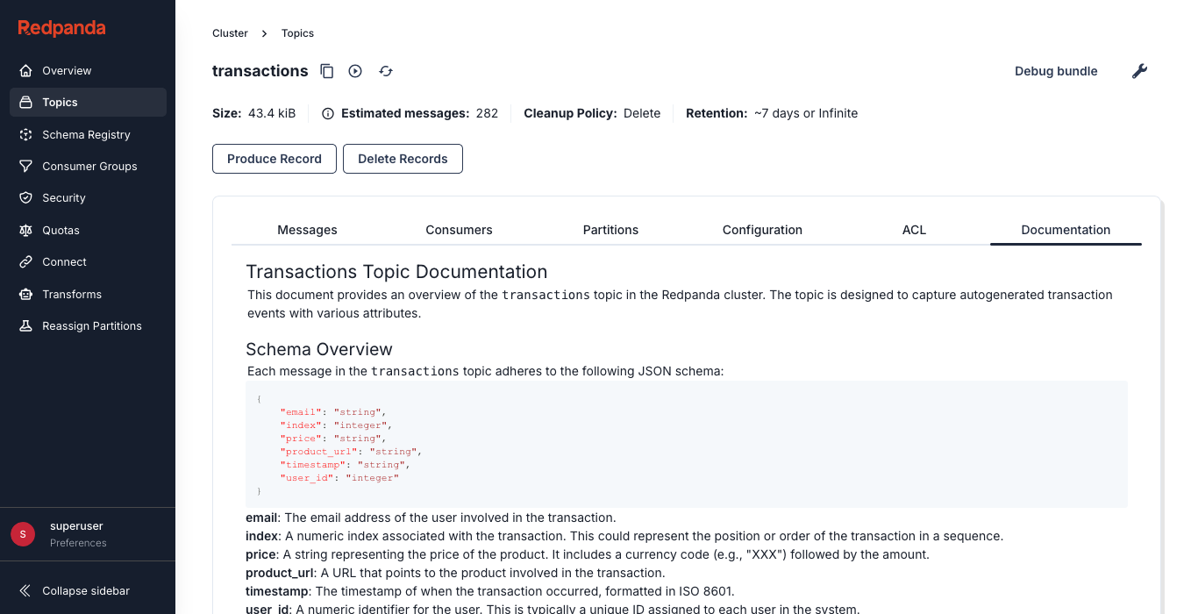Click the play icon beside the topic name
Viewport: 1198px width, 614px height.
pos(354,71)
